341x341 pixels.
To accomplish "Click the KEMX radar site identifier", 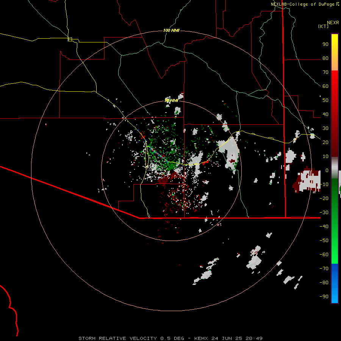I will pos(201,338).
